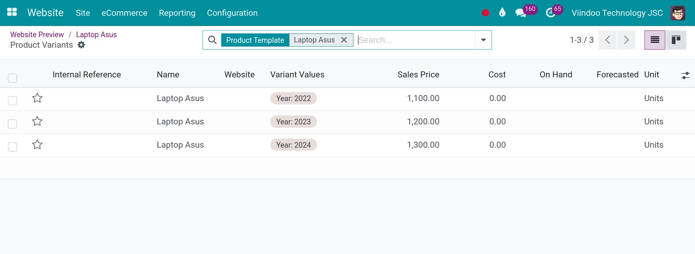The height and width of the screenshot is (254, 695).
Task: Open the Site menu
Action: coord(83,13)
